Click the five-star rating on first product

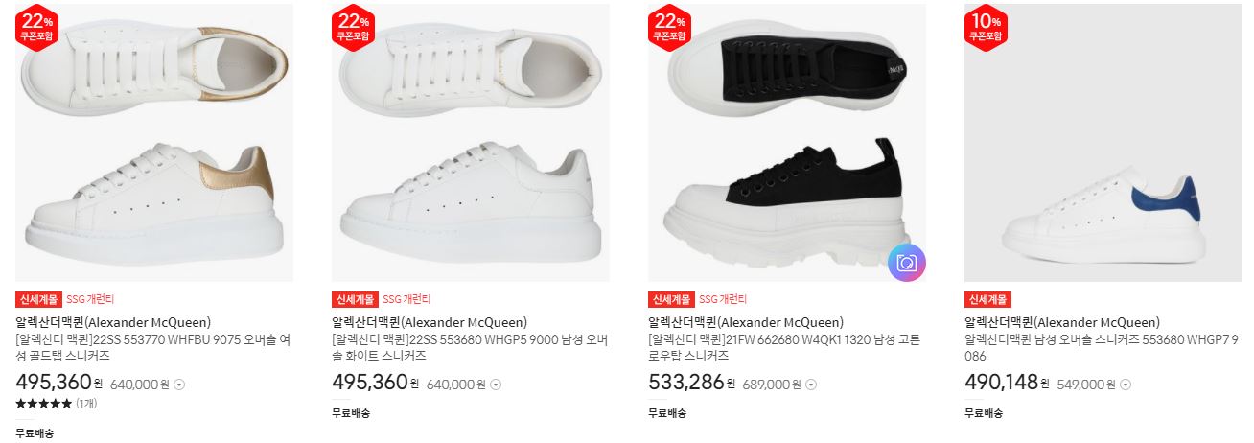[43, 404]
